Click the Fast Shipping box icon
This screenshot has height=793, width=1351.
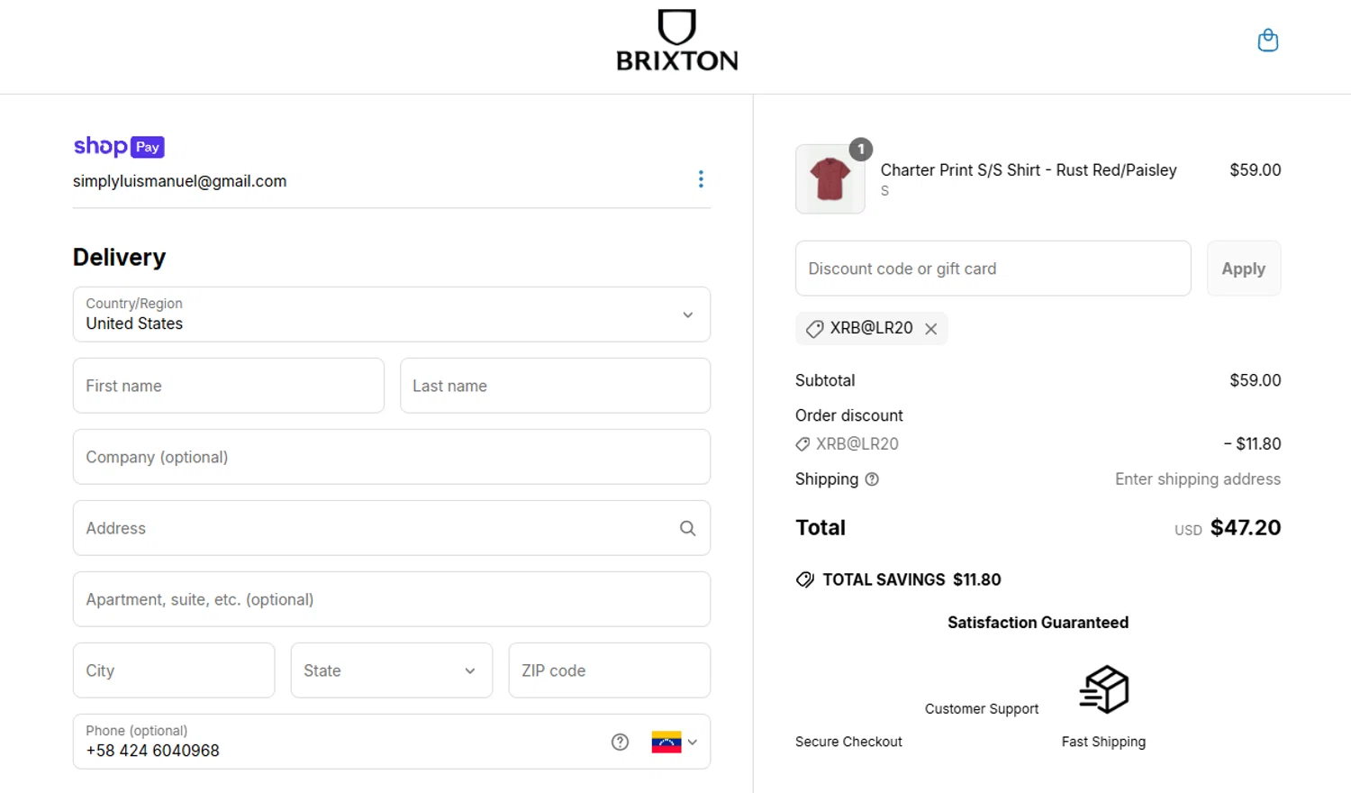1104,689
